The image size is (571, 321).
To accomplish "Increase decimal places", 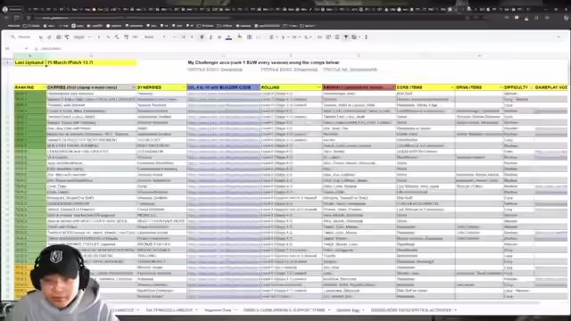I will 126,37.
